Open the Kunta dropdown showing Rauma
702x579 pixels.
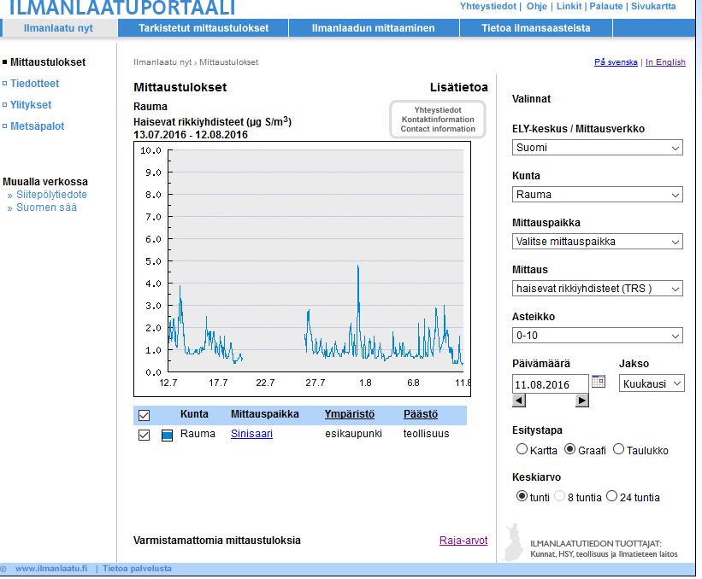[x=597, y=195]
